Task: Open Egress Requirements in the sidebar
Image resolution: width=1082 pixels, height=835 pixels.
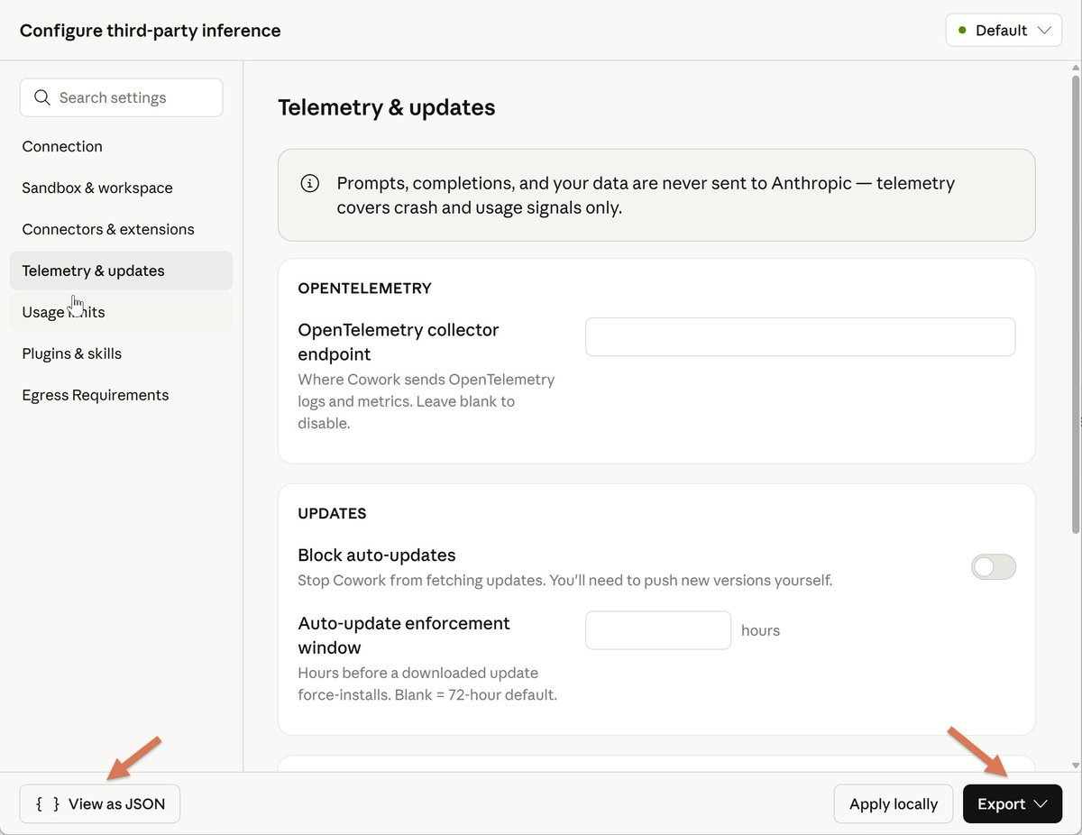Action: tap(122, 395)
